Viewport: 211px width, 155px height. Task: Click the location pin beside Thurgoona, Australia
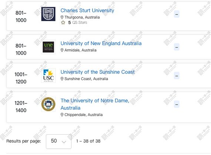(62, 17)
